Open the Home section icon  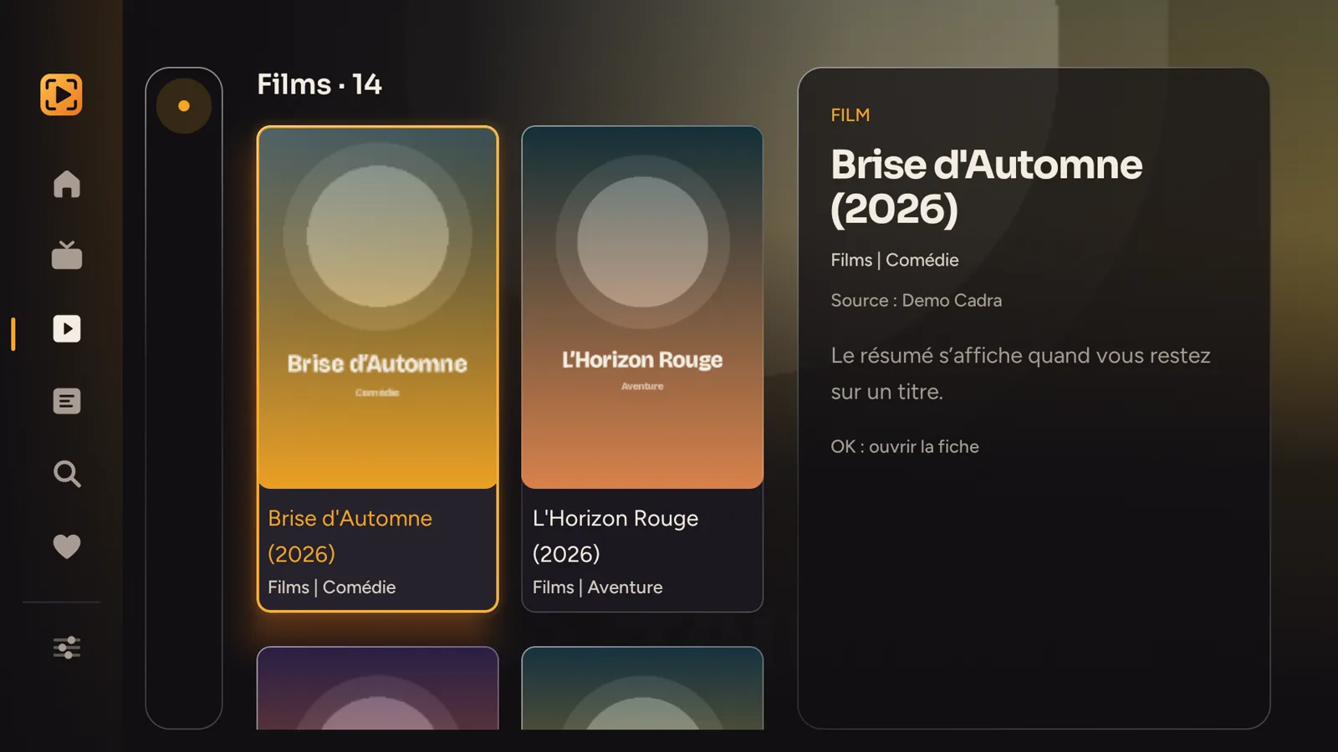67,184
